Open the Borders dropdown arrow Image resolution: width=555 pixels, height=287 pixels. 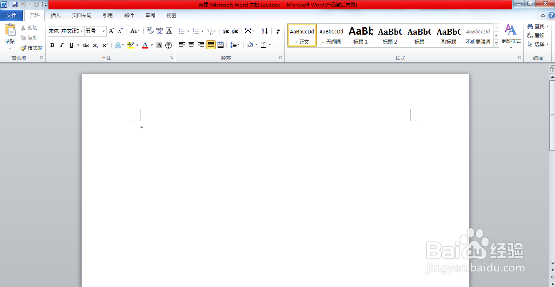coord(270,45)
